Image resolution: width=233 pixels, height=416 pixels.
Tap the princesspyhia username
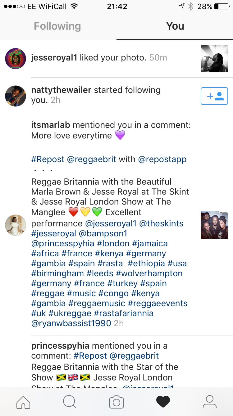click(60, 346)
